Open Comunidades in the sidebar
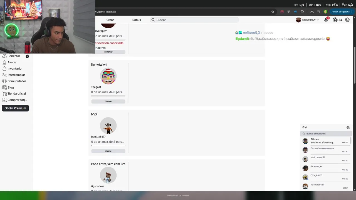 (x=17, y=81)
